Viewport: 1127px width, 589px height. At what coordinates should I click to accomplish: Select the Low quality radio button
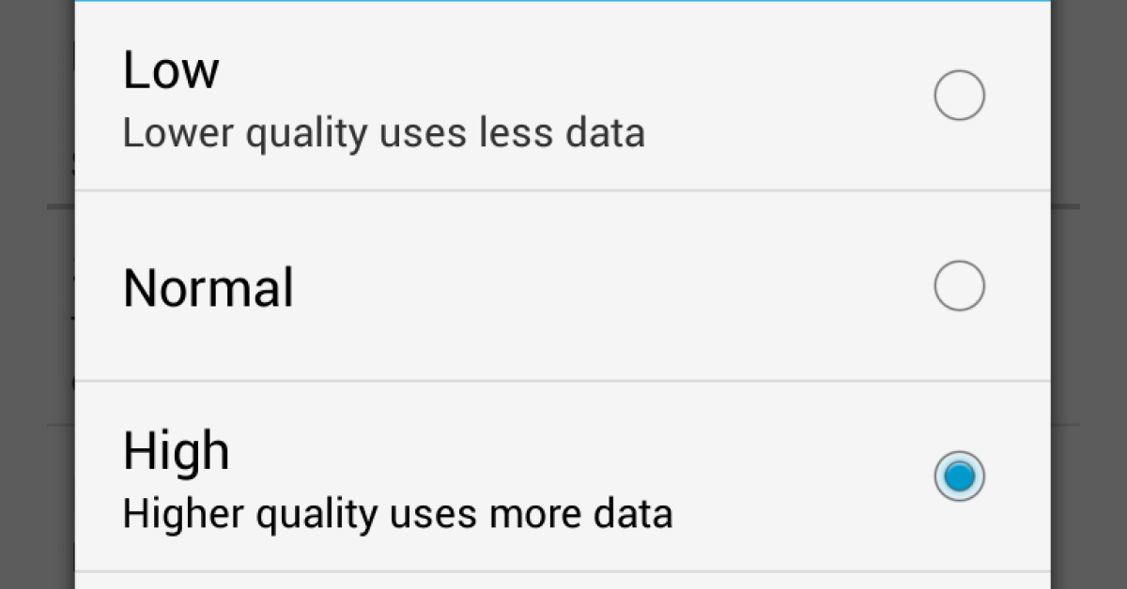point(959,96)
